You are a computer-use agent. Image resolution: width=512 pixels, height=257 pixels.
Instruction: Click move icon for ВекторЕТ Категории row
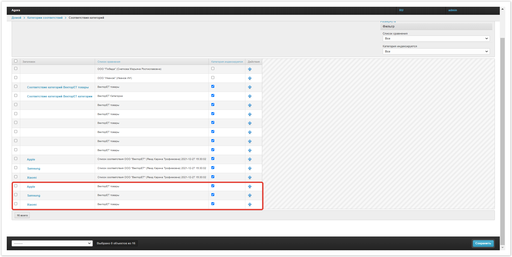pyautogui.click(x=250, y=96)
